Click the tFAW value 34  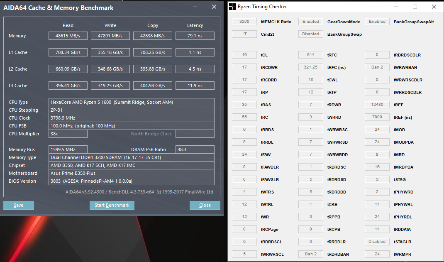244,154
